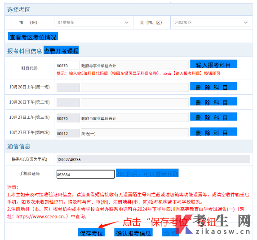Click the 10月27日下午(第四场) label

[30, 132]
